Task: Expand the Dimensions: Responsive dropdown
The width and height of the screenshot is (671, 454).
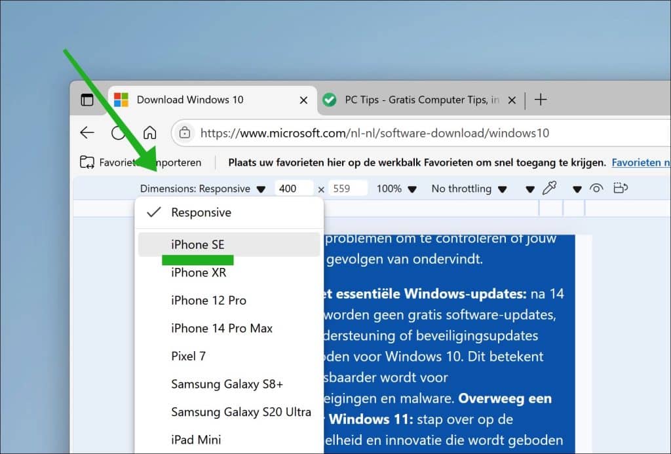Action: (x=202, y=189)
